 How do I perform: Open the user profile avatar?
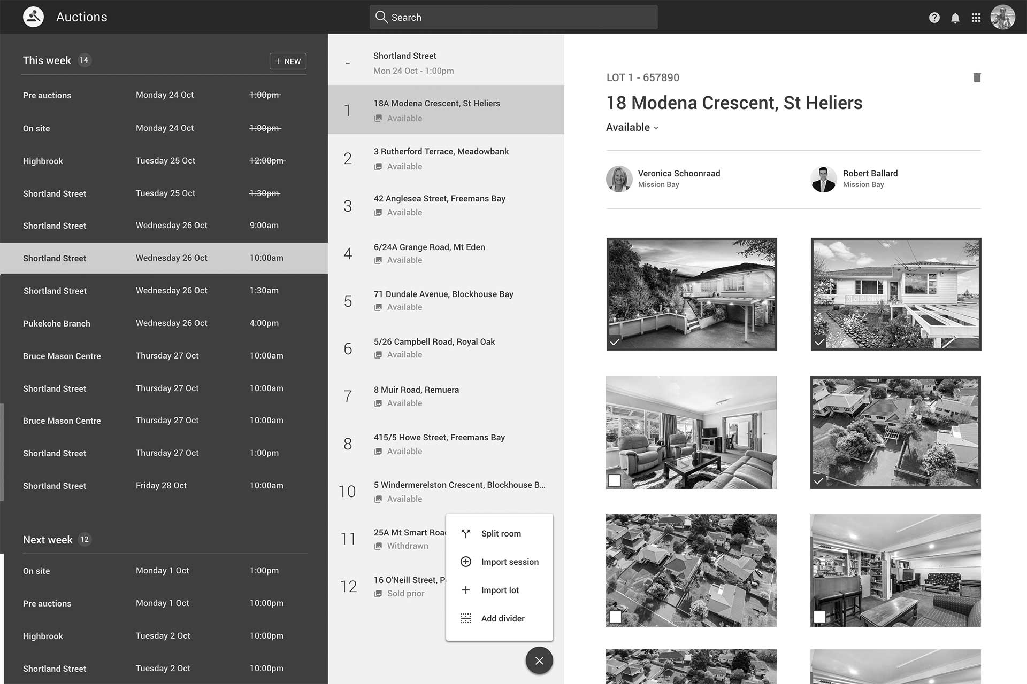[x=1002, y=17]
